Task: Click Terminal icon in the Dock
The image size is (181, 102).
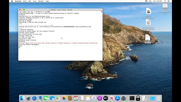Action: [x=132, y=98]
